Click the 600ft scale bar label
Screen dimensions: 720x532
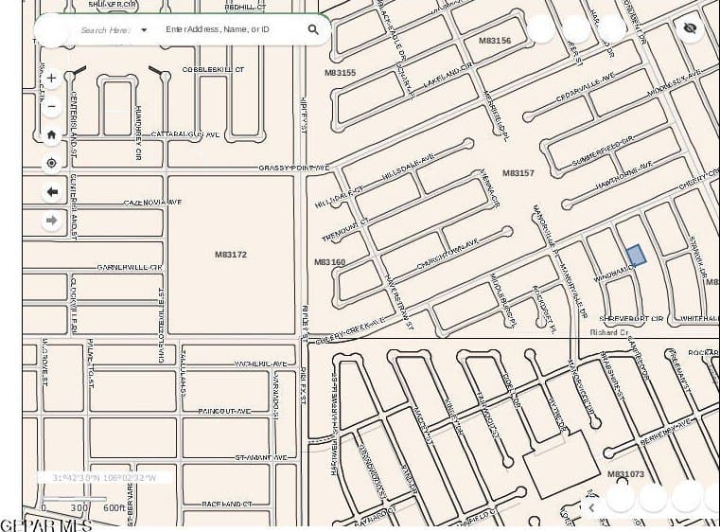[114, 507]
